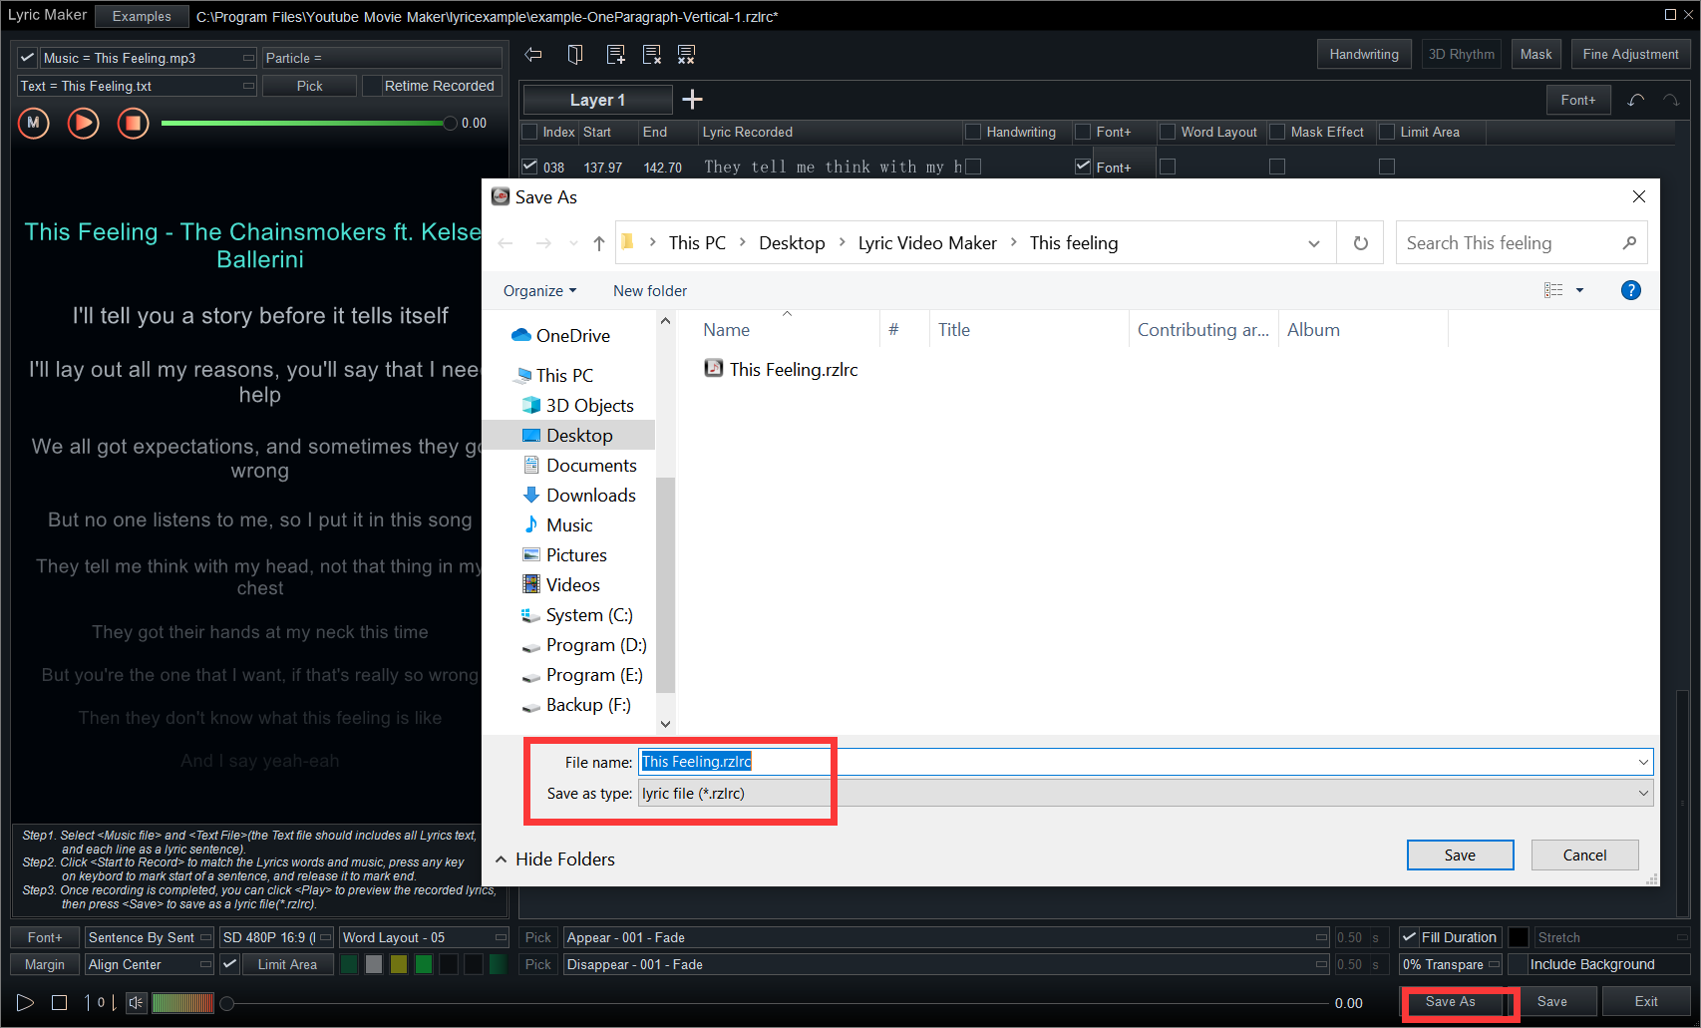Click the Retime Recorded button
Screen dimensions: 1701x1028
click(432, 86)
